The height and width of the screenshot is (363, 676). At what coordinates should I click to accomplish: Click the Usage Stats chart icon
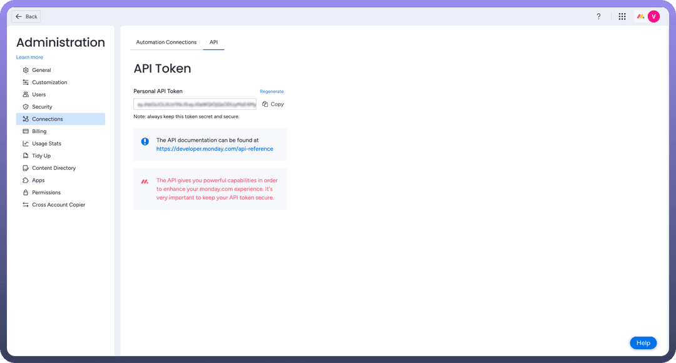[26, 144]
